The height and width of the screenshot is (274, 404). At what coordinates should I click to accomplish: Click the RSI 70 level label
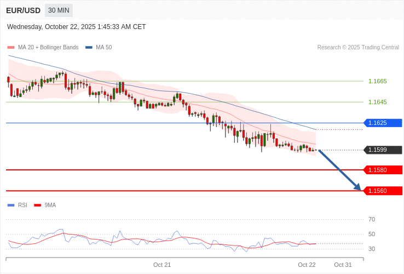pyautogui.click(x=372, y=219)
